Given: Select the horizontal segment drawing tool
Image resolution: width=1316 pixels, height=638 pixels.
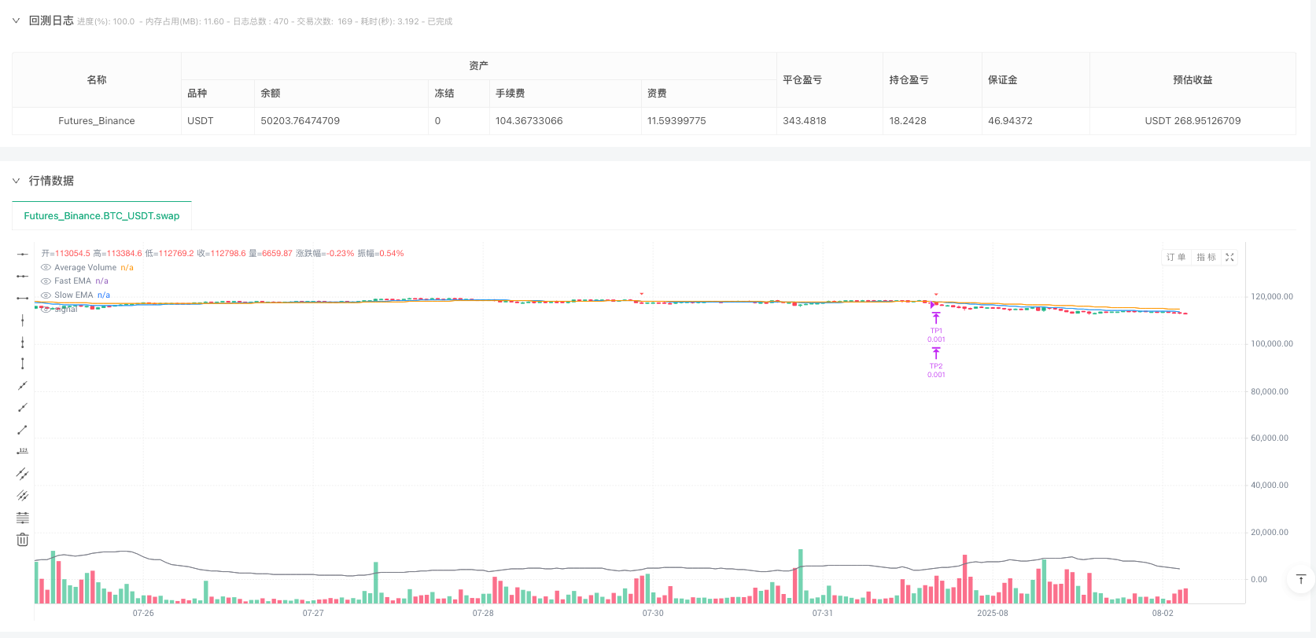Looking at the screenshot, I should (x=22, y=298).
